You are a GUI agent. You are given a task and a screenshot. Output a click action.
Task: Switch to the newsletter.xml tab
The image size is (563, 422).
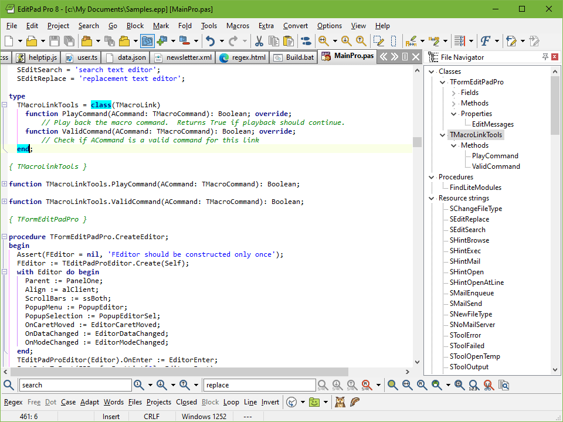[x=183, y=57]
